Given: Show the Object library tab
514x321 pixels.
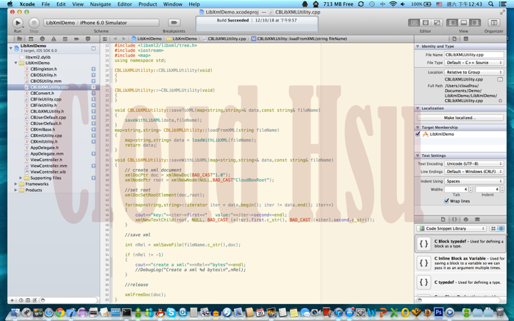Looking at the screenshot, I should pyautogui.click(x=465, y=220).
